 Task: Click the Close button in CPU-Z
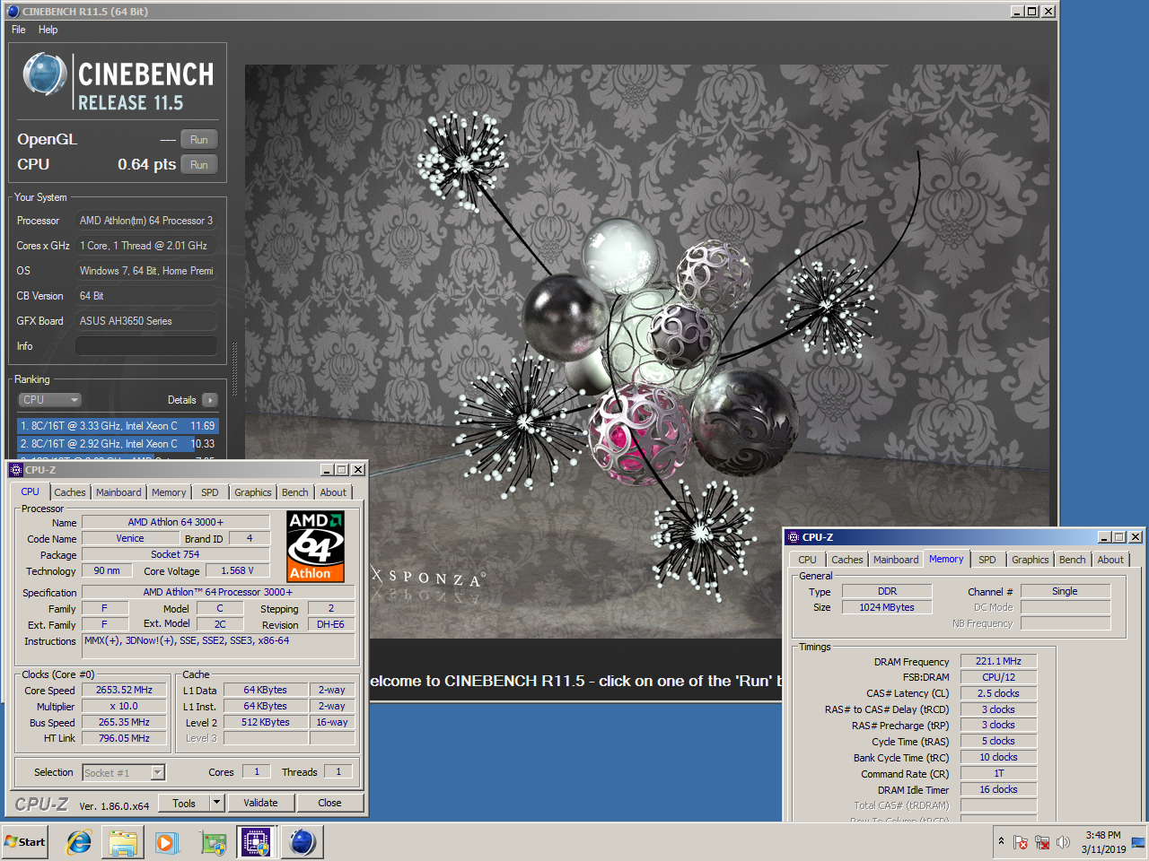(329, 803)
